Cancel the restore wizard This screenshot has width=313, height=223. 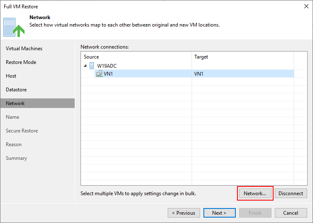click(x=291, y=213)
